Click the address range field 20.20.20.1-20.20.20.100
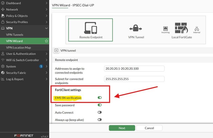The image size is (213, 138). click(x=134, y=68)
